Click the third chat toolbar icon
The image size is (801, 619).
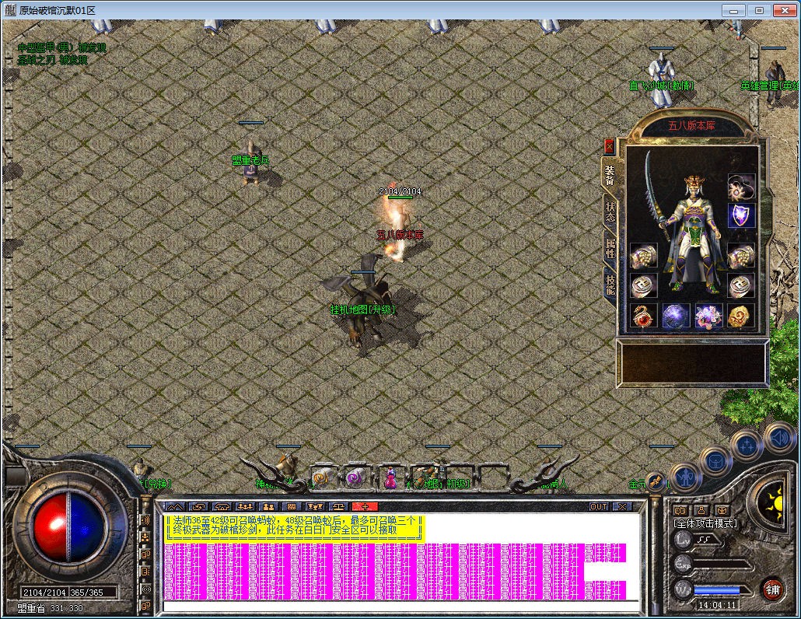(222, 507)
